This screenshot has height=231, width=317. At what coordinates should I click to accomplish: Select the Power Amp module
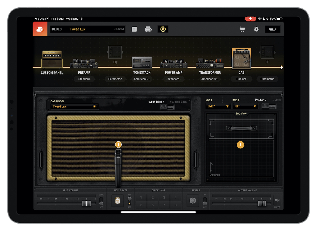(x=174, y=63)
